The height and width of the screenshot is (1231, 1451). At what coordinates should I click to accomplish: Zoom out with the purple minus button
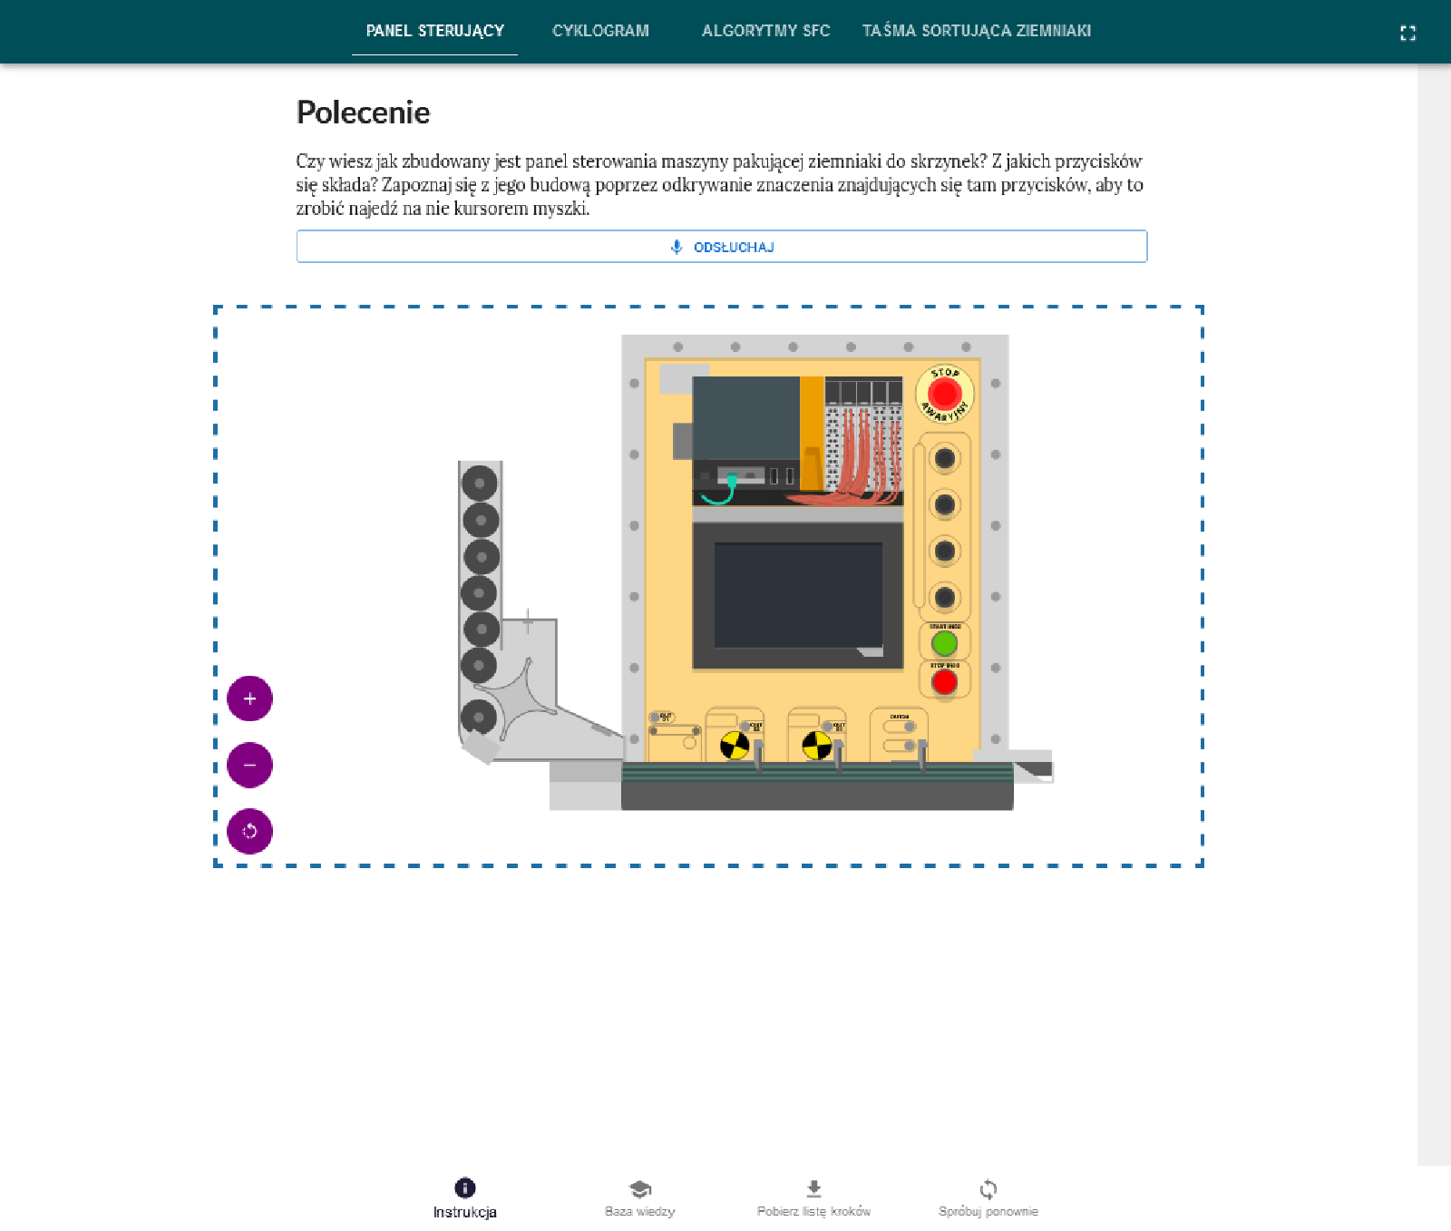pos(249,765)
